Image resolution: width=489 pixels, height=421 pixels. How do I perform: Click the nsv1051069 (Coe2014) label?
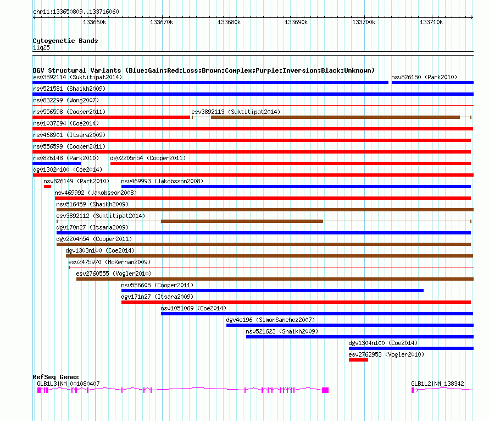click(x=193, y=308)
